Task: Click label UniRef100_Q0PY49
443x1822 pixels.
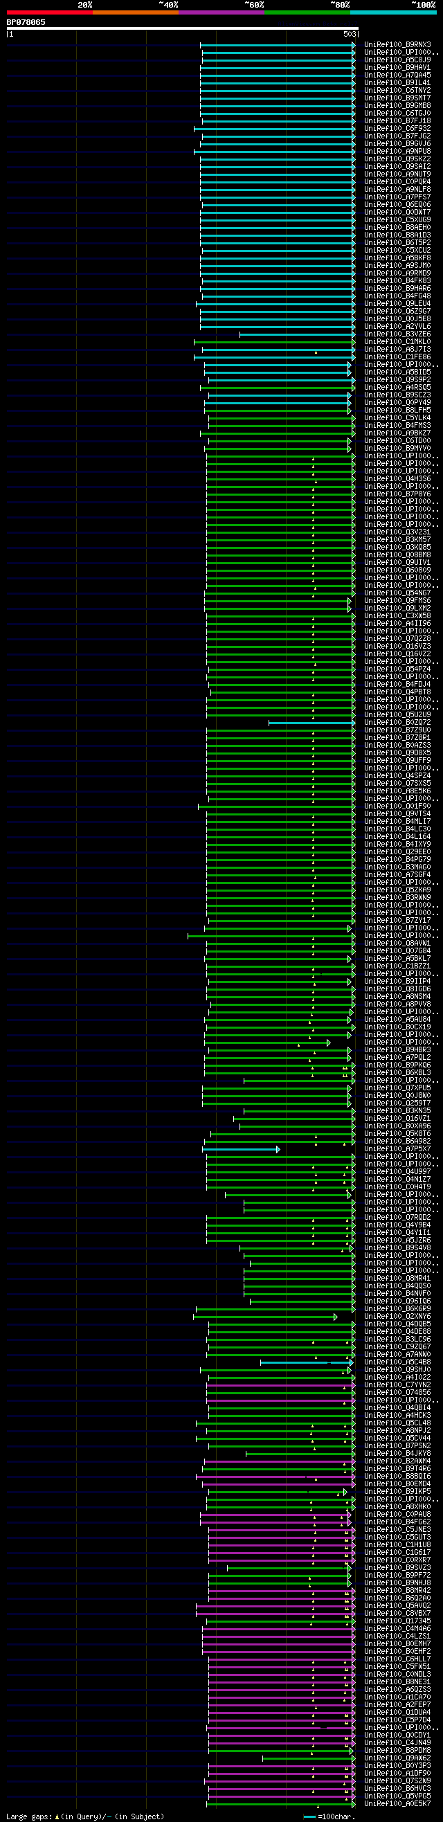Action: click(x=398, y=402)
